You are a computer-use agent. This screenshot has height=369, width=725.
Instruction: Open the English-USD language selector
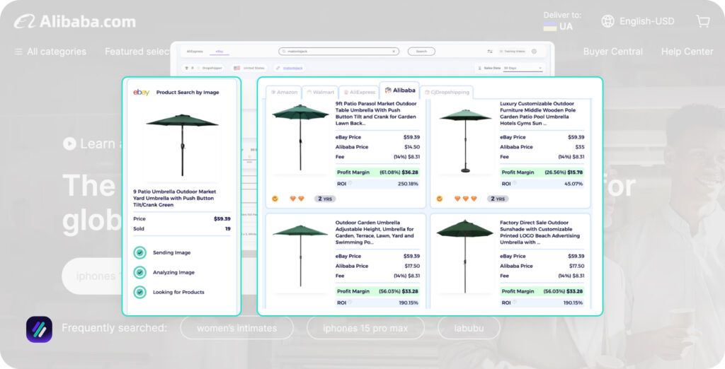638,20
